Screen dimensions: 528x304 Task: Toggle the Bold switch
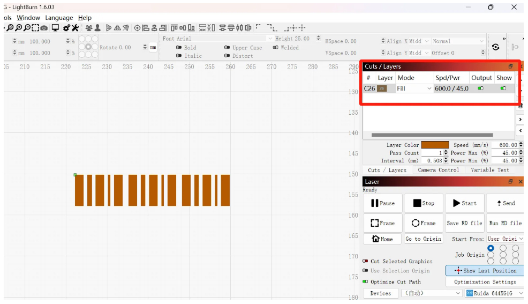coord(179,48)
